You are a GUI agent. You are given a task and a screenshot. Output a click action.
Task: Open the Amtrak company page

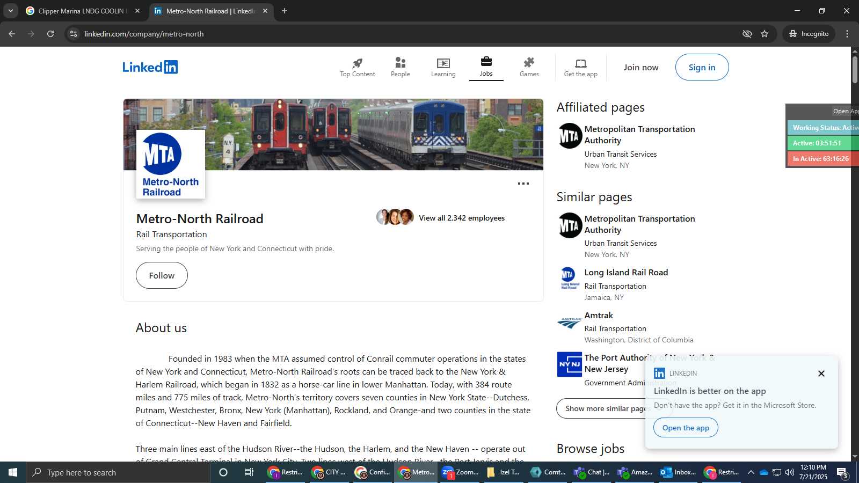pyautogui.click(x=599, y=315)
